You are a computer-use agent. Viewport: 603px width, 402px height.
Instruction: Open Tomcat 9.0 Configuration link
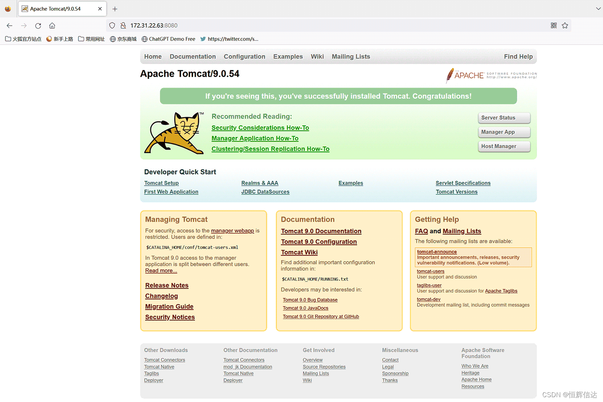point(319,242)
